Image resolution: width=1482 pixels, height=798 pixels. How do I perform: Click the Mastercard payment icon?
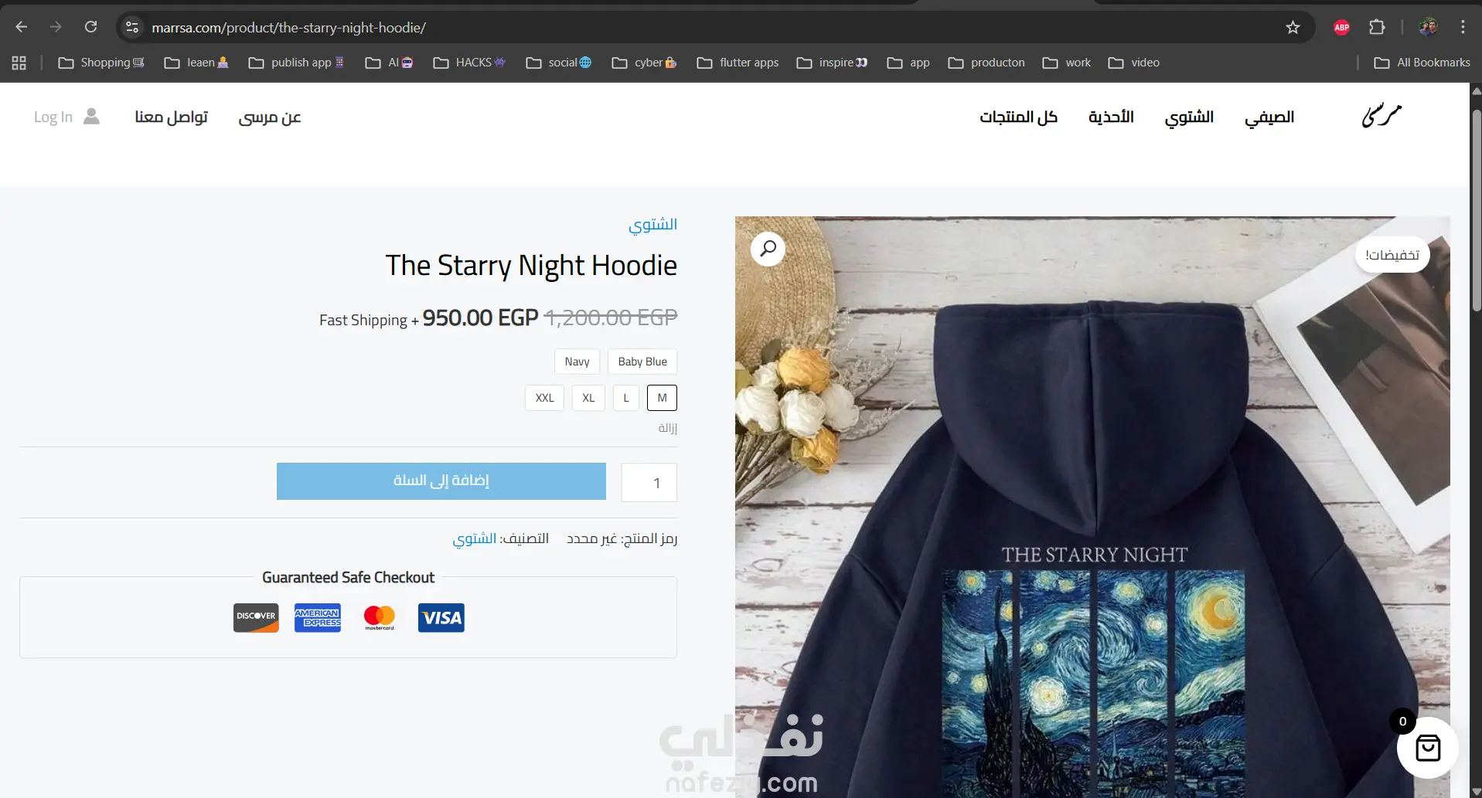pyautogui.click(x=380, y=617)
